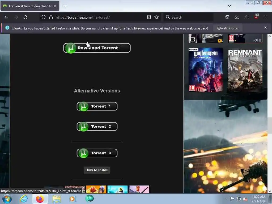This screenshot has width=272, height=204.
Task: Click the search magnifier icon
Action: [168, 17]
